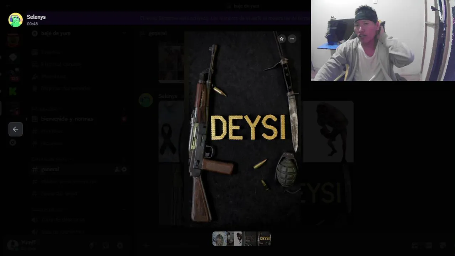The height and width of the screenshot is (256, 455).
Task: Click the webcam video overlay
Action: [x=383, y=41]
